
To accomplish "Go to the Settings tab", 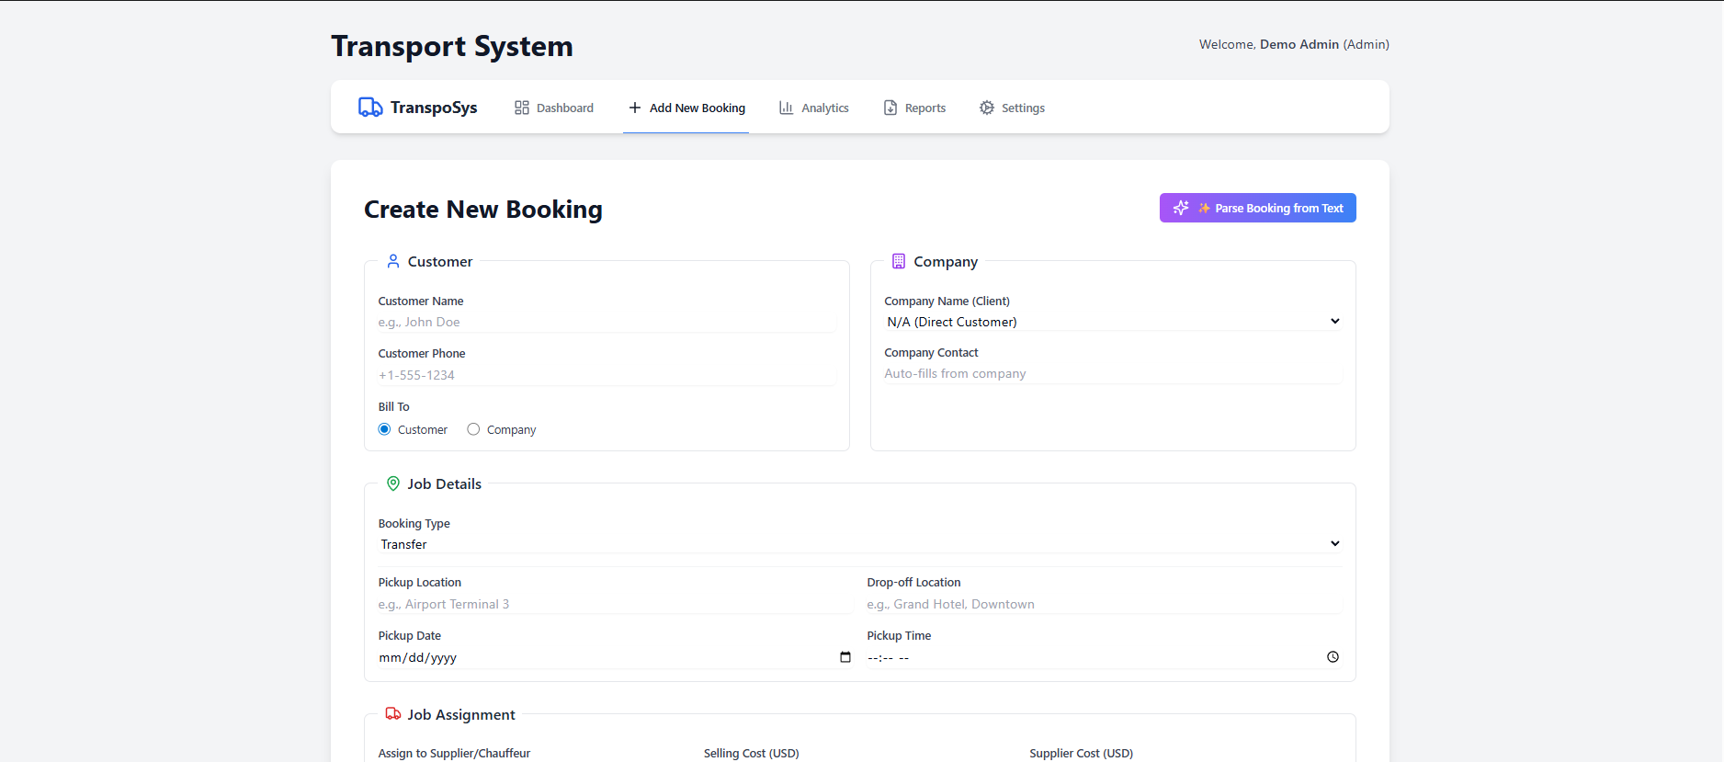I will tap(1012, 108).
